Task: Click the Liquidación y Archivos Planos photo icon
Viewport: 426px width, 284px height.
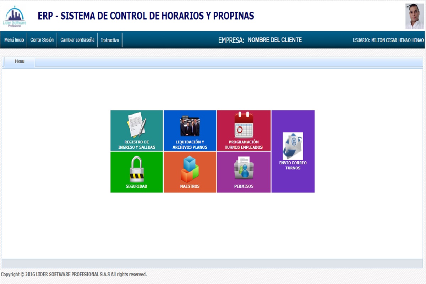Action: 190,126
